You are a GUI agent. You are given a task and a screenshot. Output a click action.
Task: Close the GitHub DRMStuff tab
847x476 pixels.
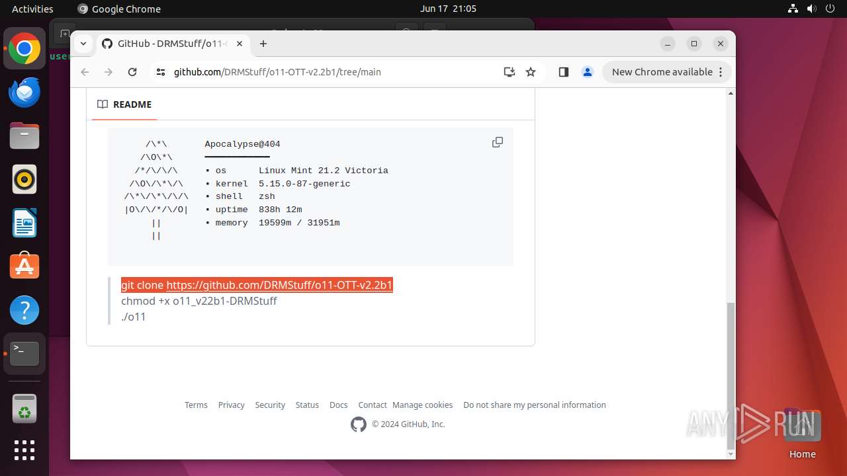click(240, 44)
